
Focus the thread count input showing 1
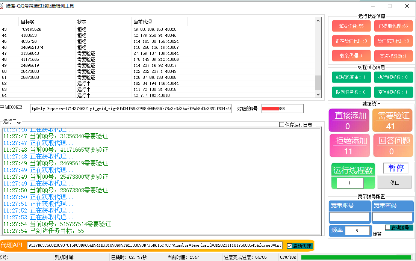[x=350, y=183]
